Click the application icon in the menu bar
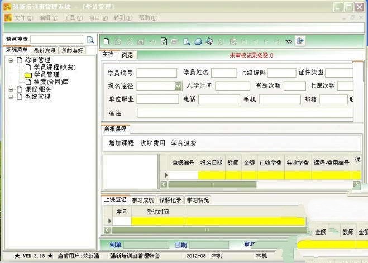 [x=8, y=18]
